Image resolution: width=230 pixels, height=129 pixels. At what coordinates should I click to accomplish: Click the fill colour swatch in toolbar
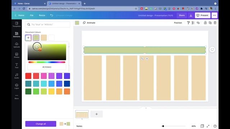77,23
